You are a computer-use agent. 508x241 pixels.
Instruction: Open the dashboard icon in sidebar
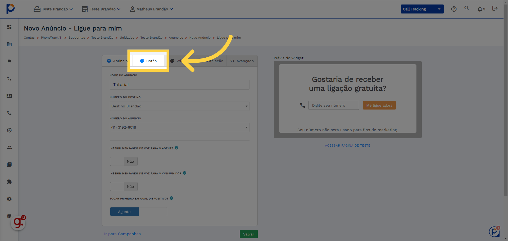coord(9,27)
